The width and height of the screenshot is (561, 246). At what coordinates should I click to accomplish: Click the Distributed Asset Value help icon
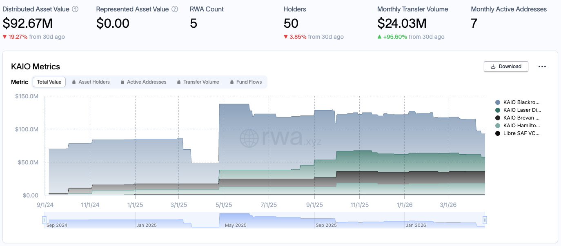pos(75,9)
